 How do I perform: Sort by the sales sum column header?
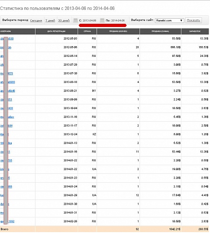(161, 31)
